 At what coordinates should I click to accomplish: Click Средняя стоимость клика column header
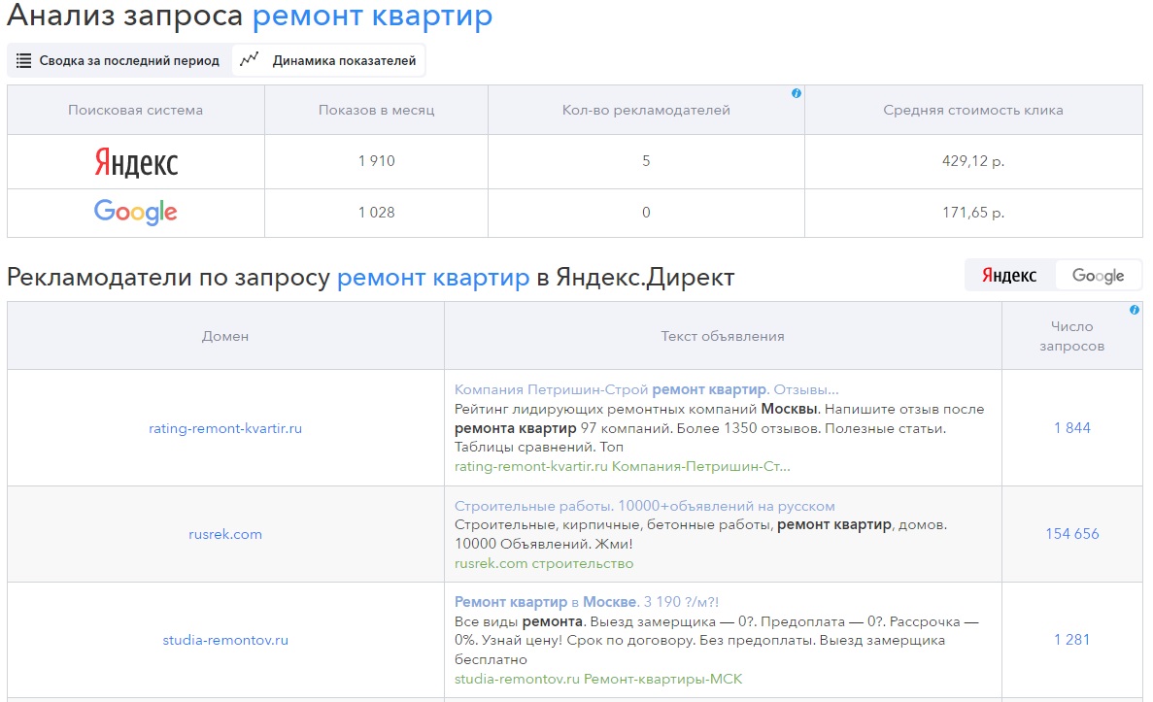(x=973, y=111)
